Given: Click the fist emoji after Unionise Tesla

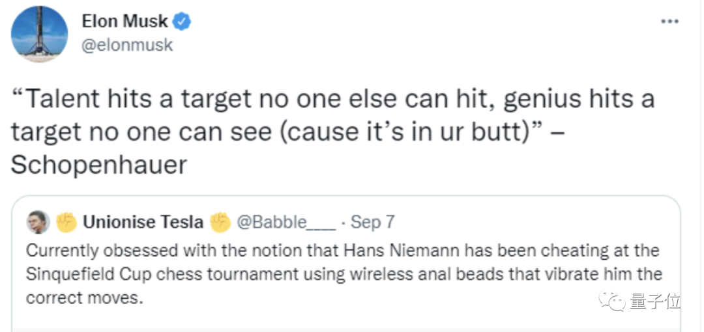Looking at the screenshot, I should coord(220,222).
